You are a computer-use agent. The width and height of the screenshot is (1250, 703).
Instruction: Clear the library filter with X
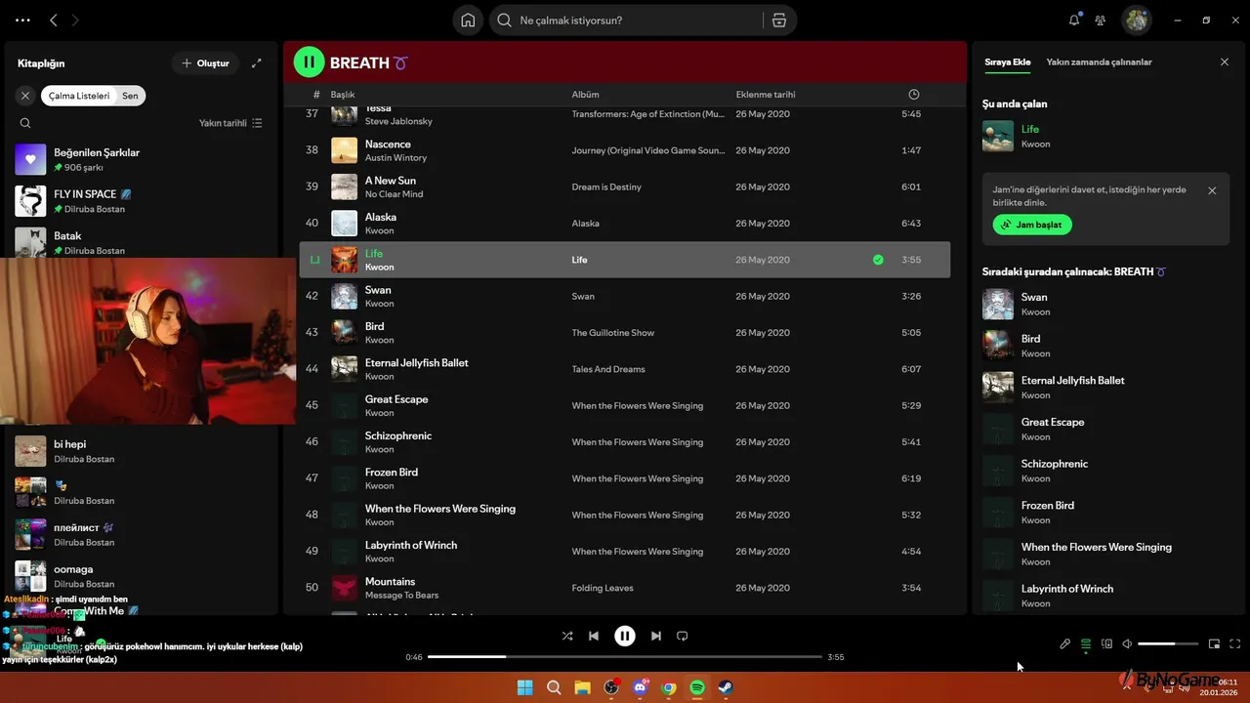[25, 96]
